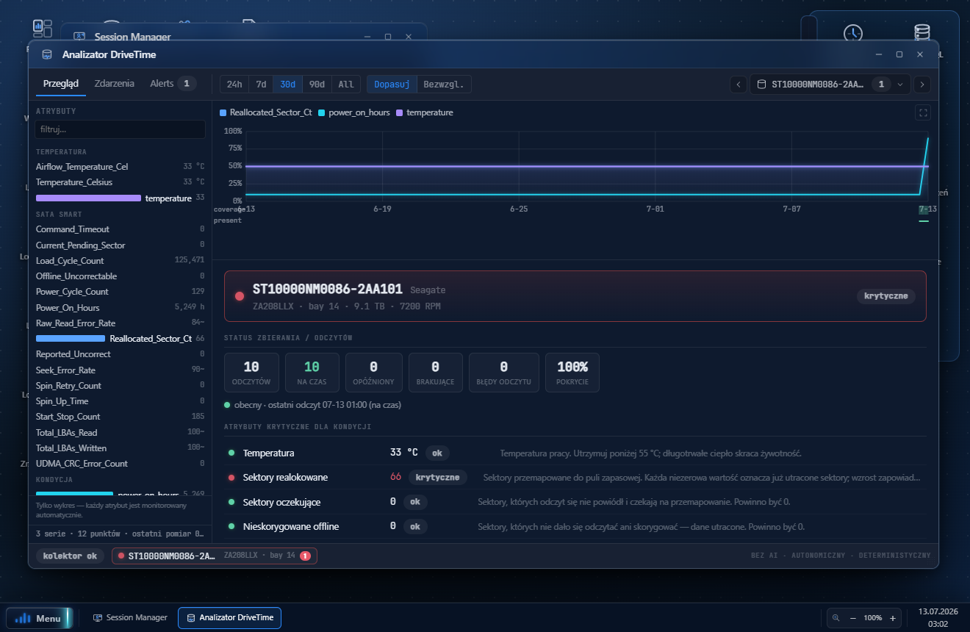The width and height of the screenshot is (970, 632).
Task: Select the Temperature_Celsius attribute
Action: pos(121,182)
